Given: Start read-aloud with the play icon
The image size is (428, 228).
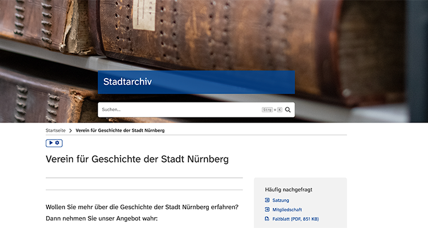Looking at the screenshot, I should click(51, 142).
